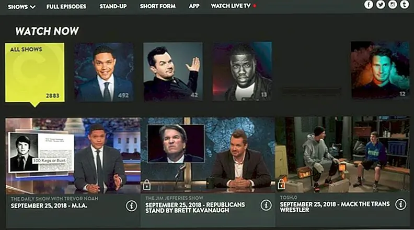Play the Daily Show M.I.A. episode thumbnail
414x230 pixels.
(x=73, y=155)
